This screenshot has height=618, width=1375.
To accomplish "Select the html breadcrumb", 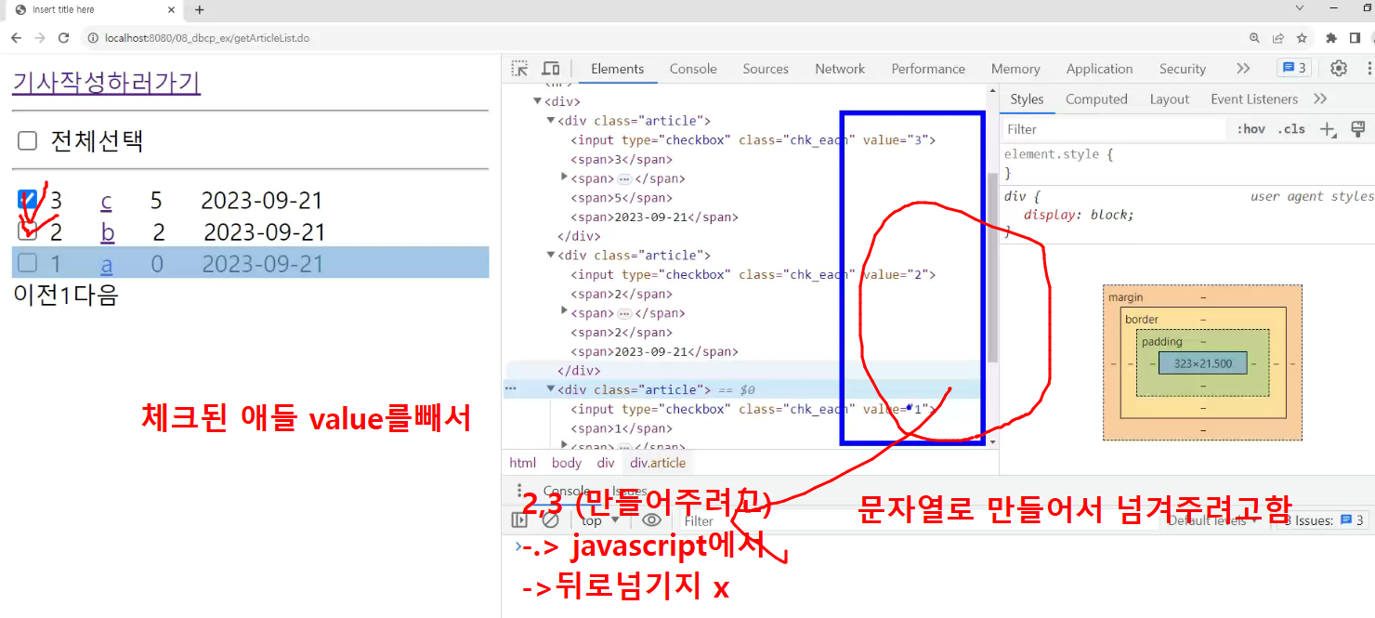I will [x=523, y=463].
